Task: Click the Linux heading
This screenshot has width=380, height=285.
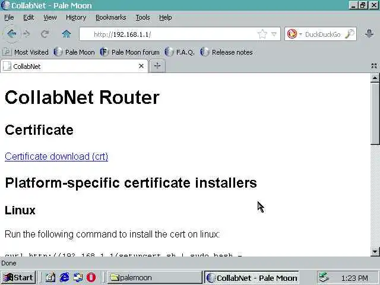Action: (x=20, y=210)
